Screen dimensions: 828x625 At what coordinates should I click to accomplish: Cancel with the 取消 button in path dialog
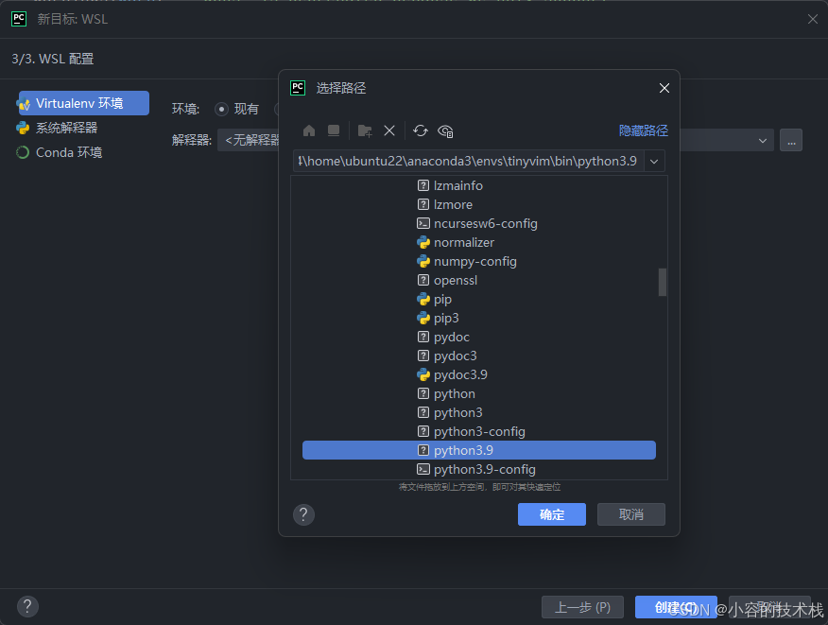click(631, 514)
